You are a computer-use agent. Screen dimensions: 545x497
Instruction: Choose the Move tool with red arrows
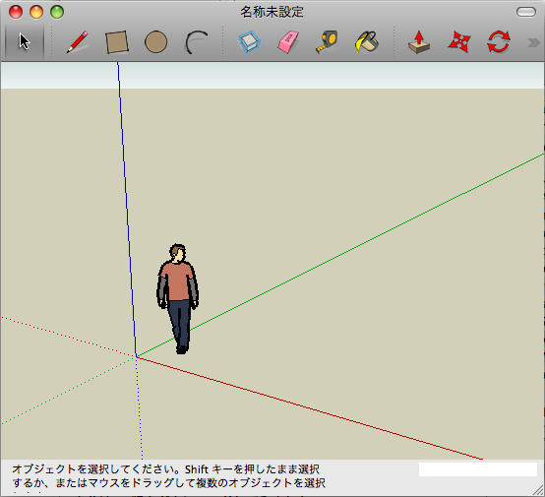point(458,42)
